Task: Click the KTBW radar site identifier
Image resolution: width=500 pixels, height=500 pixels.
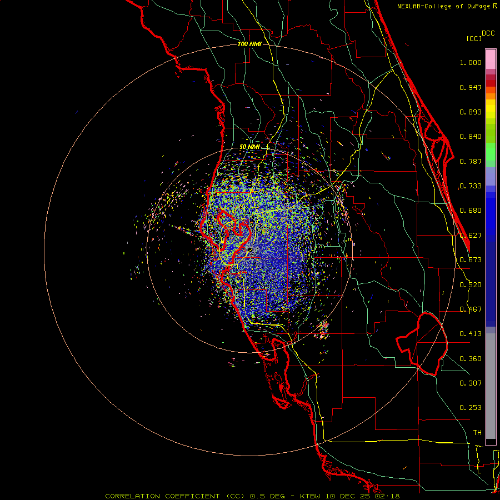Action: coord(311,496)
